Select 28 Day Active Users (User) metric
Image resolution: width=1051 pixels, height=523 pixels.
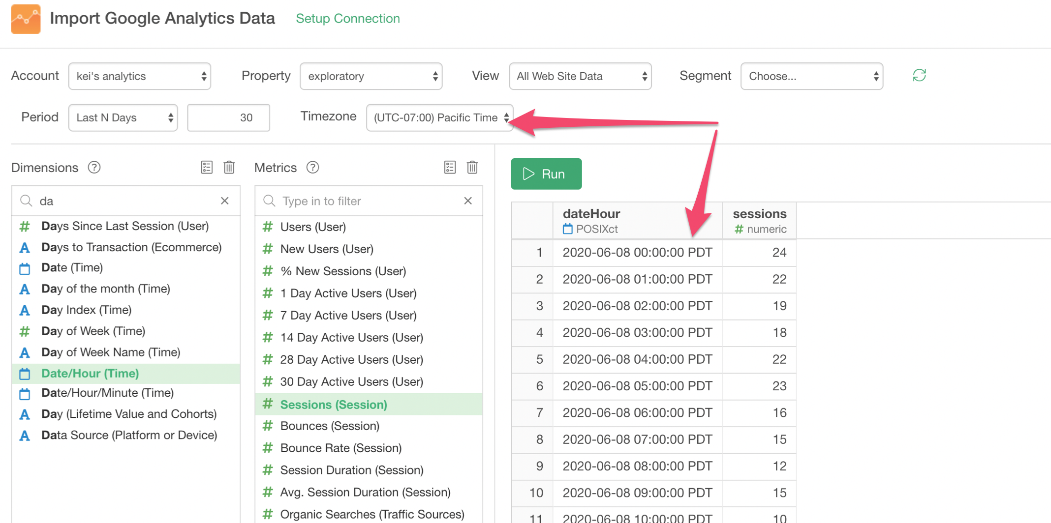click(369, 360)
